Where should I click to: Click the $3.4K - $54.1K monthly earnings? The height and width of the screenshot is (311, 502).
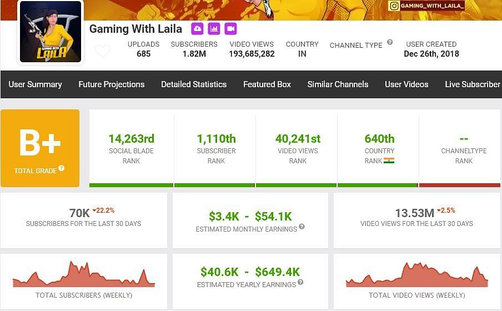pos(250,217)
